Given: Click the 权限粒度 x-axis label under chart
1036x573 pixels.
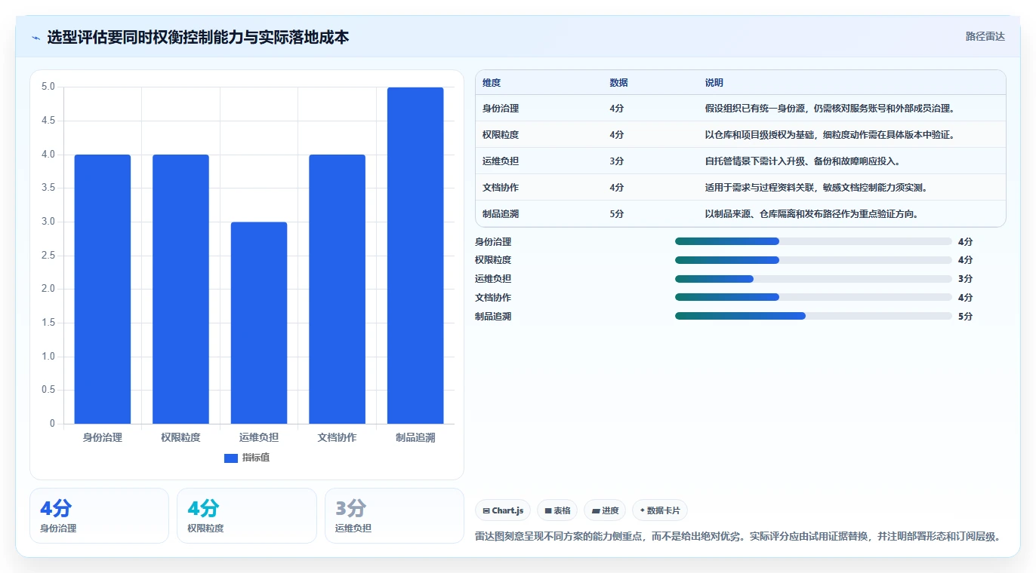Looking at the screenshot, I should click(180, 437).
